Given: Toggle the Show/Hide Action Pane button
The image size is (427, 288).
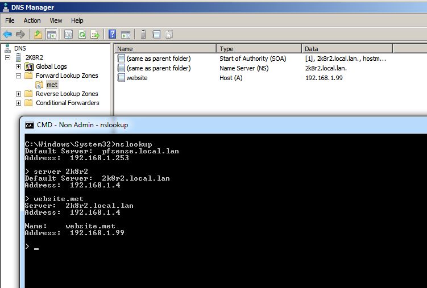Looking at the screenshot, I should click(126, 35).
